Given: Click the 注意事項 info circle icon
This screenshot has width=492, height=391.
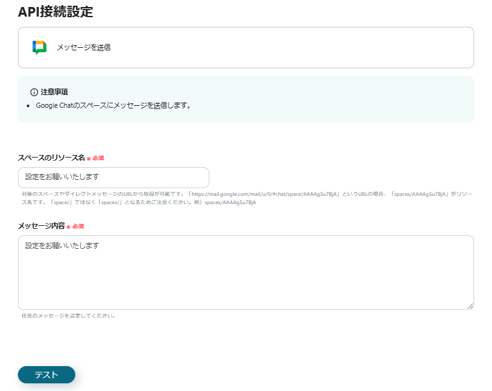Looking at the screenshot, I should pos(34,92).
